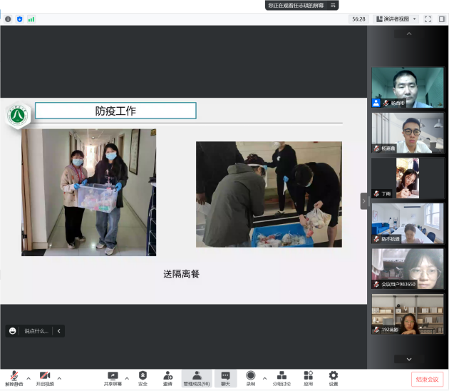Click the meeting info icon

8,19
